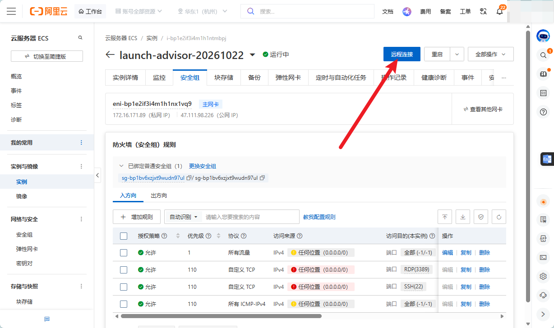Click 查看其他网卡
This screenshot has height=328, width=554.
(483, 109)
